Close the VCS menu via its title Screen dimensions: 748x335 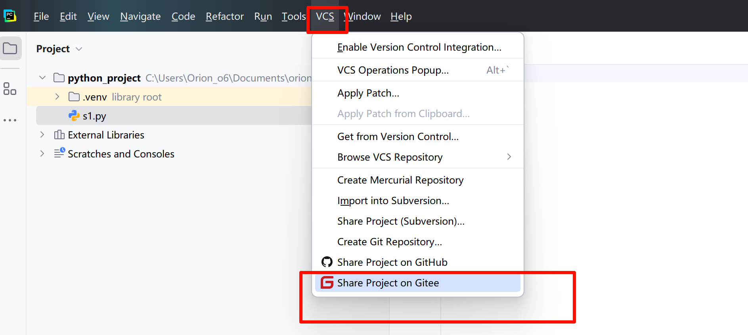click(325, 16)
